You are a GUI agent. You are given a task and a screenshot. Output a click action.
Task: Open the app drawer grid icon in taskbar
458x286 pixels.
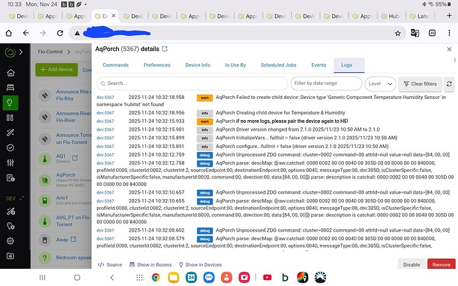pos(139,277)
